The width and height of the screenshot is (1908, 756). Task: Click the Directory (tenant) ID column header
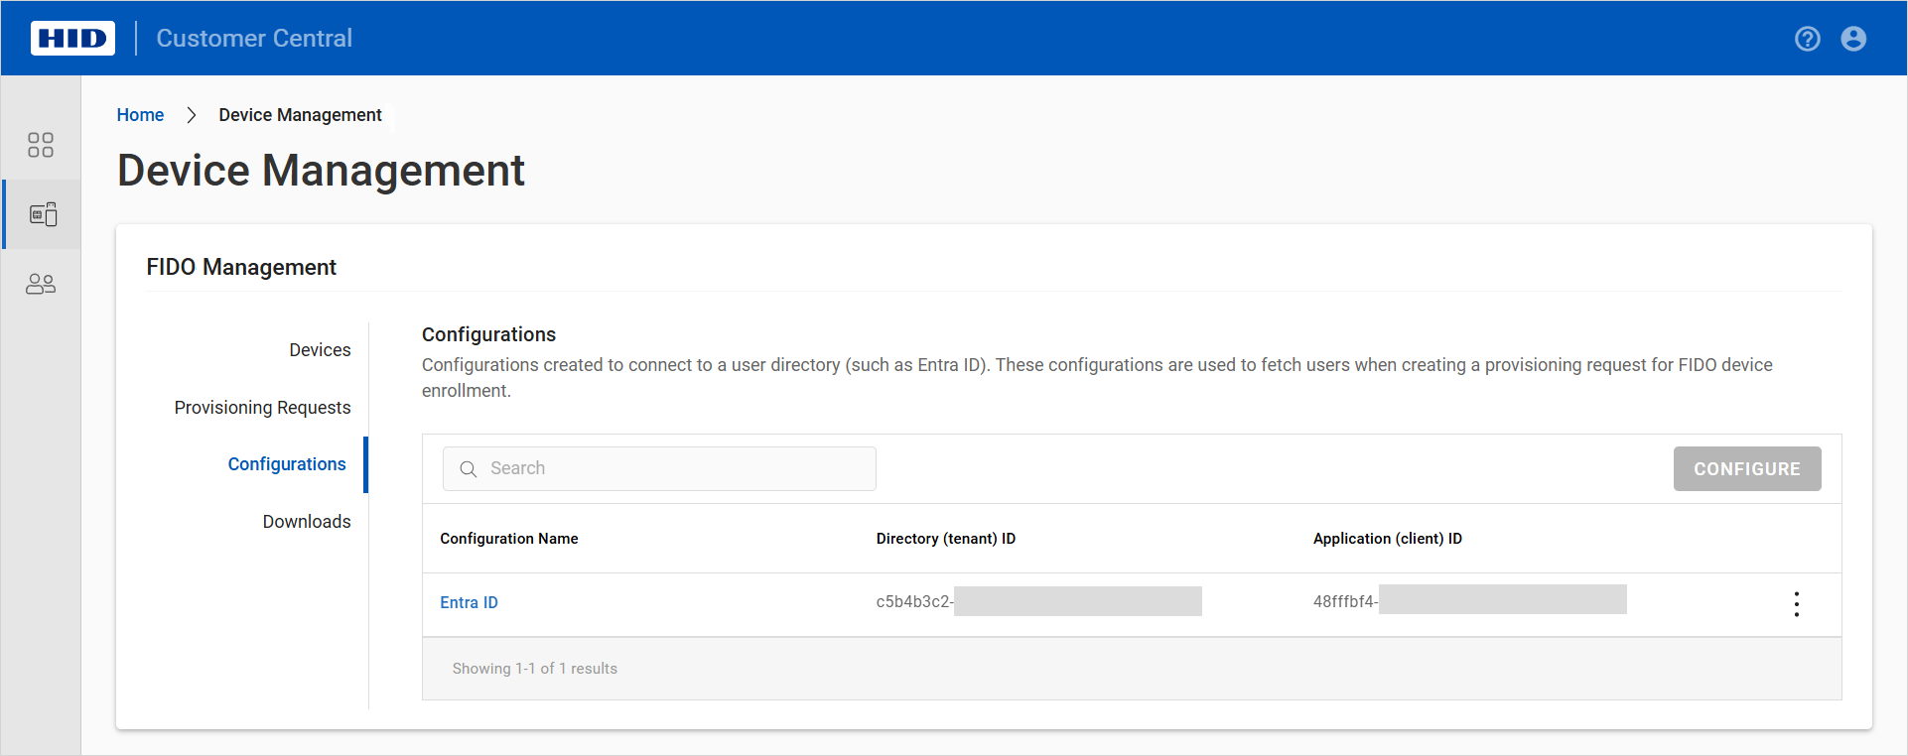945,539
